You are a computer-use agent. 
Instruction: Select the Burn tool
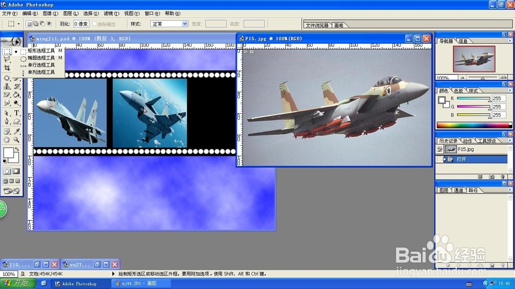point(17,103)
